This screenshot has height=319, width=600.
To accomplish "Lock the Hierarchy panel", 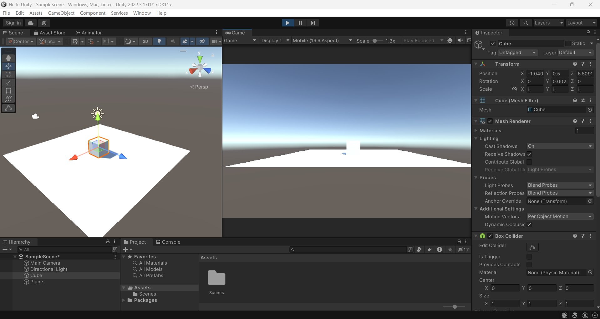I will pos(108,242).
